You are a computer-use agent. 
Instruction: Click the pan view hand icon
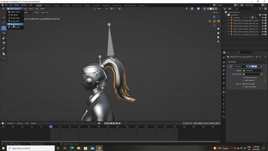[x=218, y=33]
